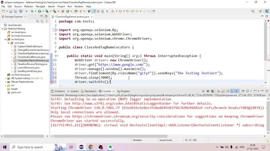
Task: Jump to Next Annotation icon
Action: click(113, 11)
